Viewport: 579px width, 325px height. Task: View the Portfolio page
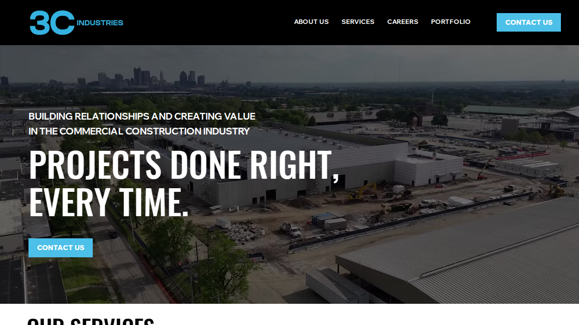(x=451, y=22)
